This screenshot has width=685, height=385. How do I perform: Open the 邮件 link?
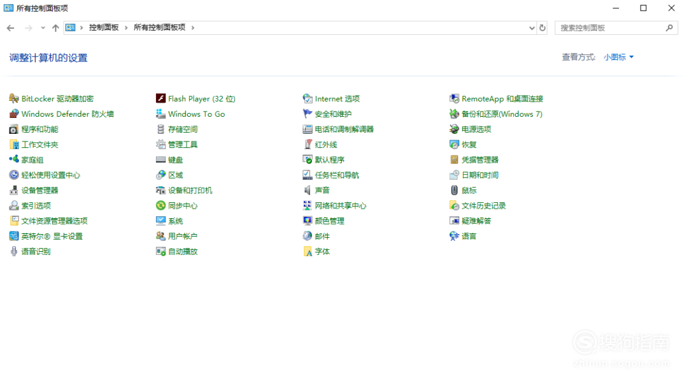tap(322, 237)
